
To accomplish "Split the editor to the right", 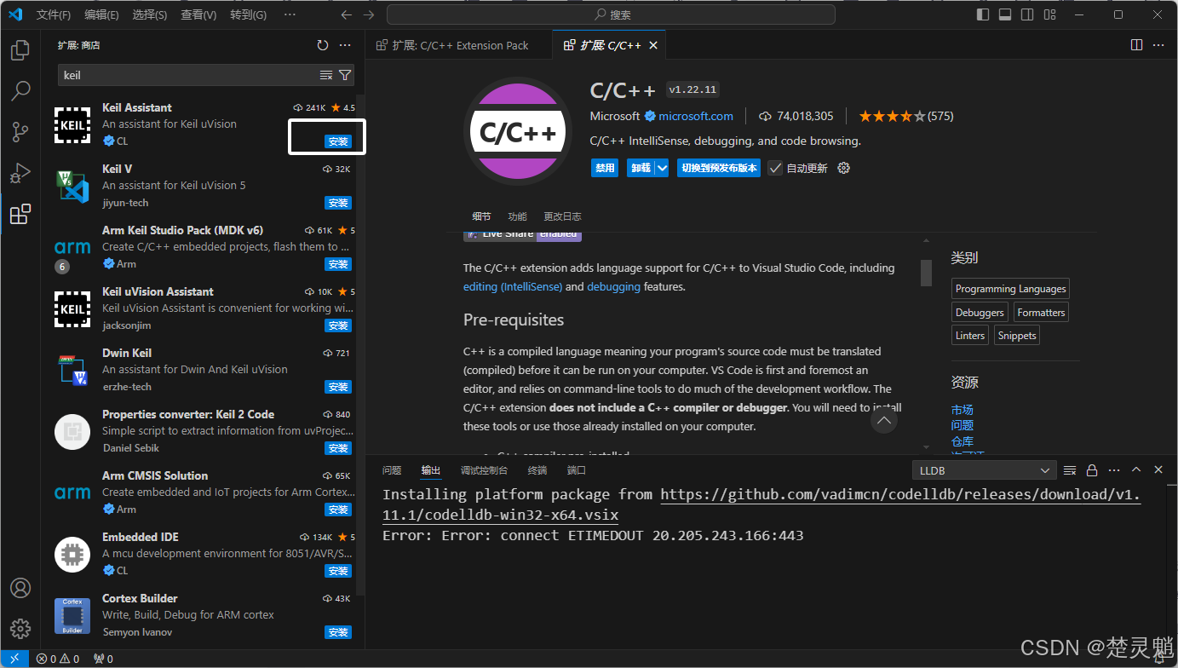I will [x=1136, y=45].
